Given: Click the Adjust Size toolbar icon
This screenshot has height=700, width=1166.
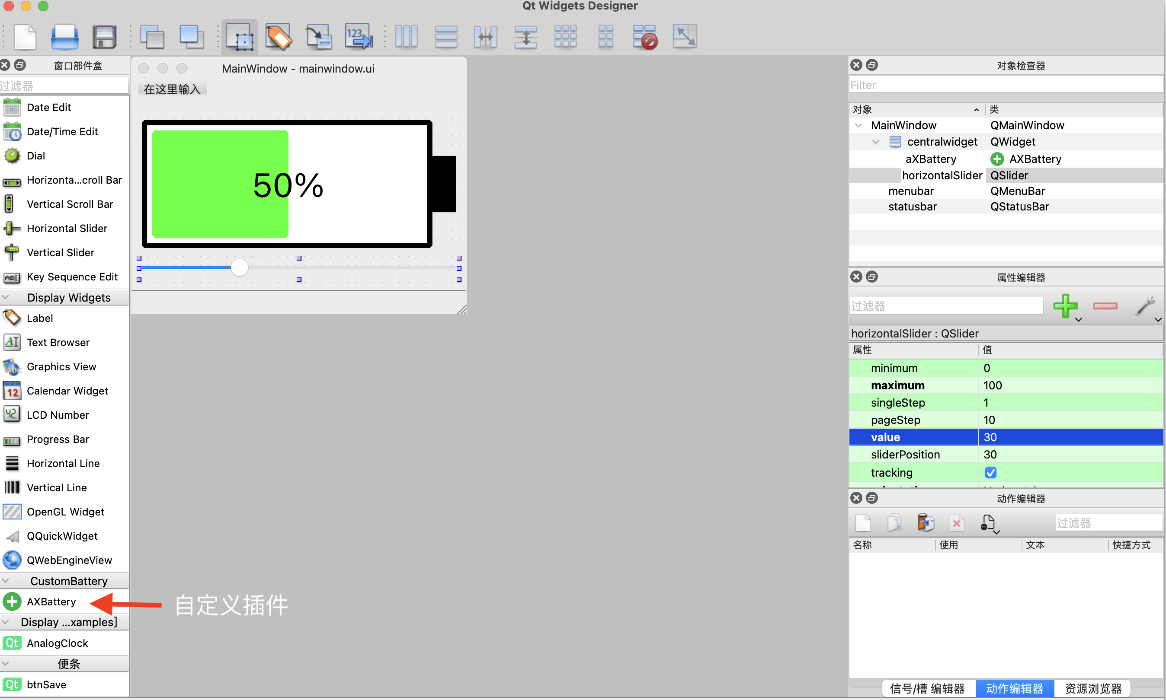Looking at the screenshot, I should click(x=684, y=37).
